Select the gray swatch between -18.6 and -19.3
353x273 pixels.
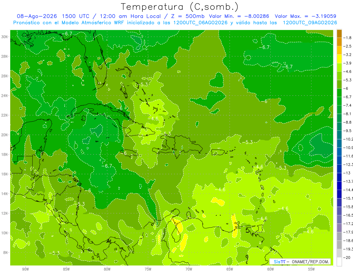[339, 245]
